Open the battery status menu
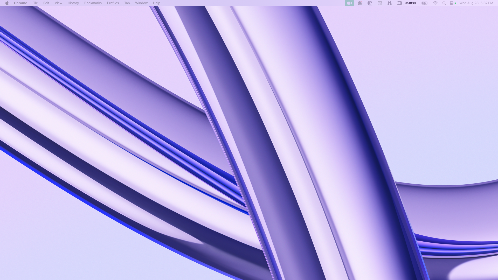This screenshot has height=280, width=498. [x=424, y=3]
